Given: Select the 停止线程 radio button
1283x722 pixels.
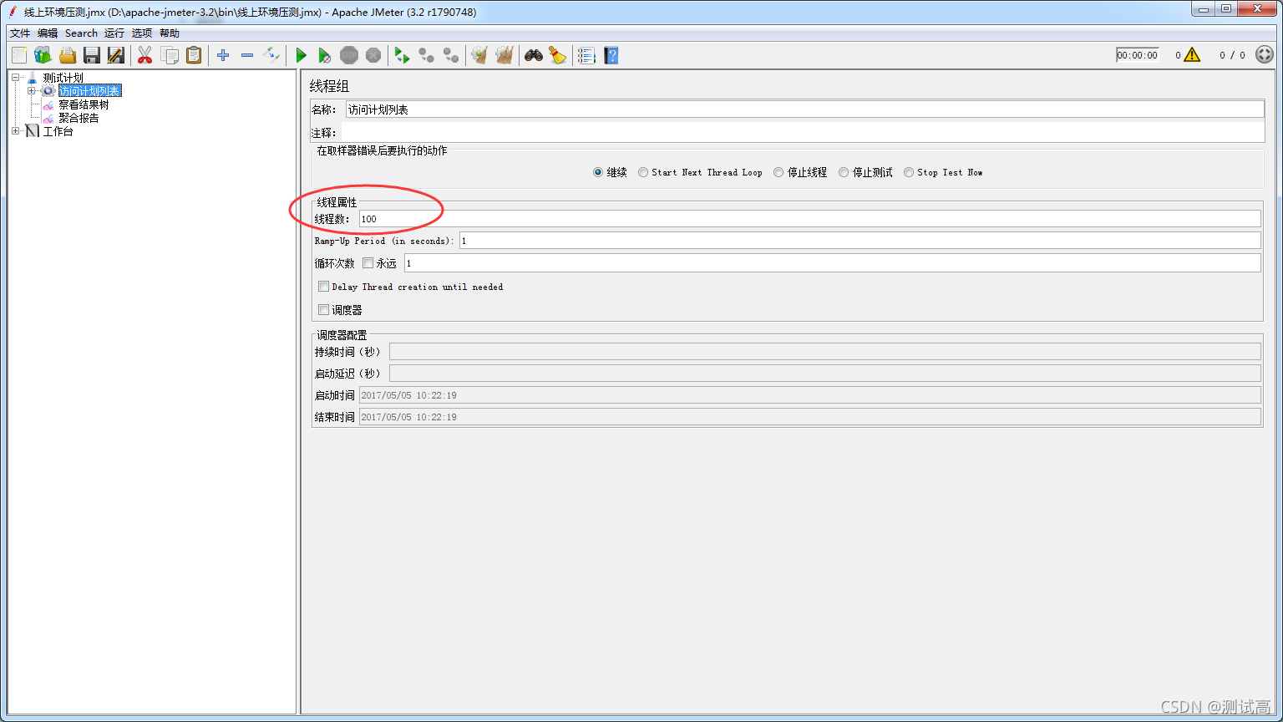Looking at the screenshot, I should [x=778, y=172].
